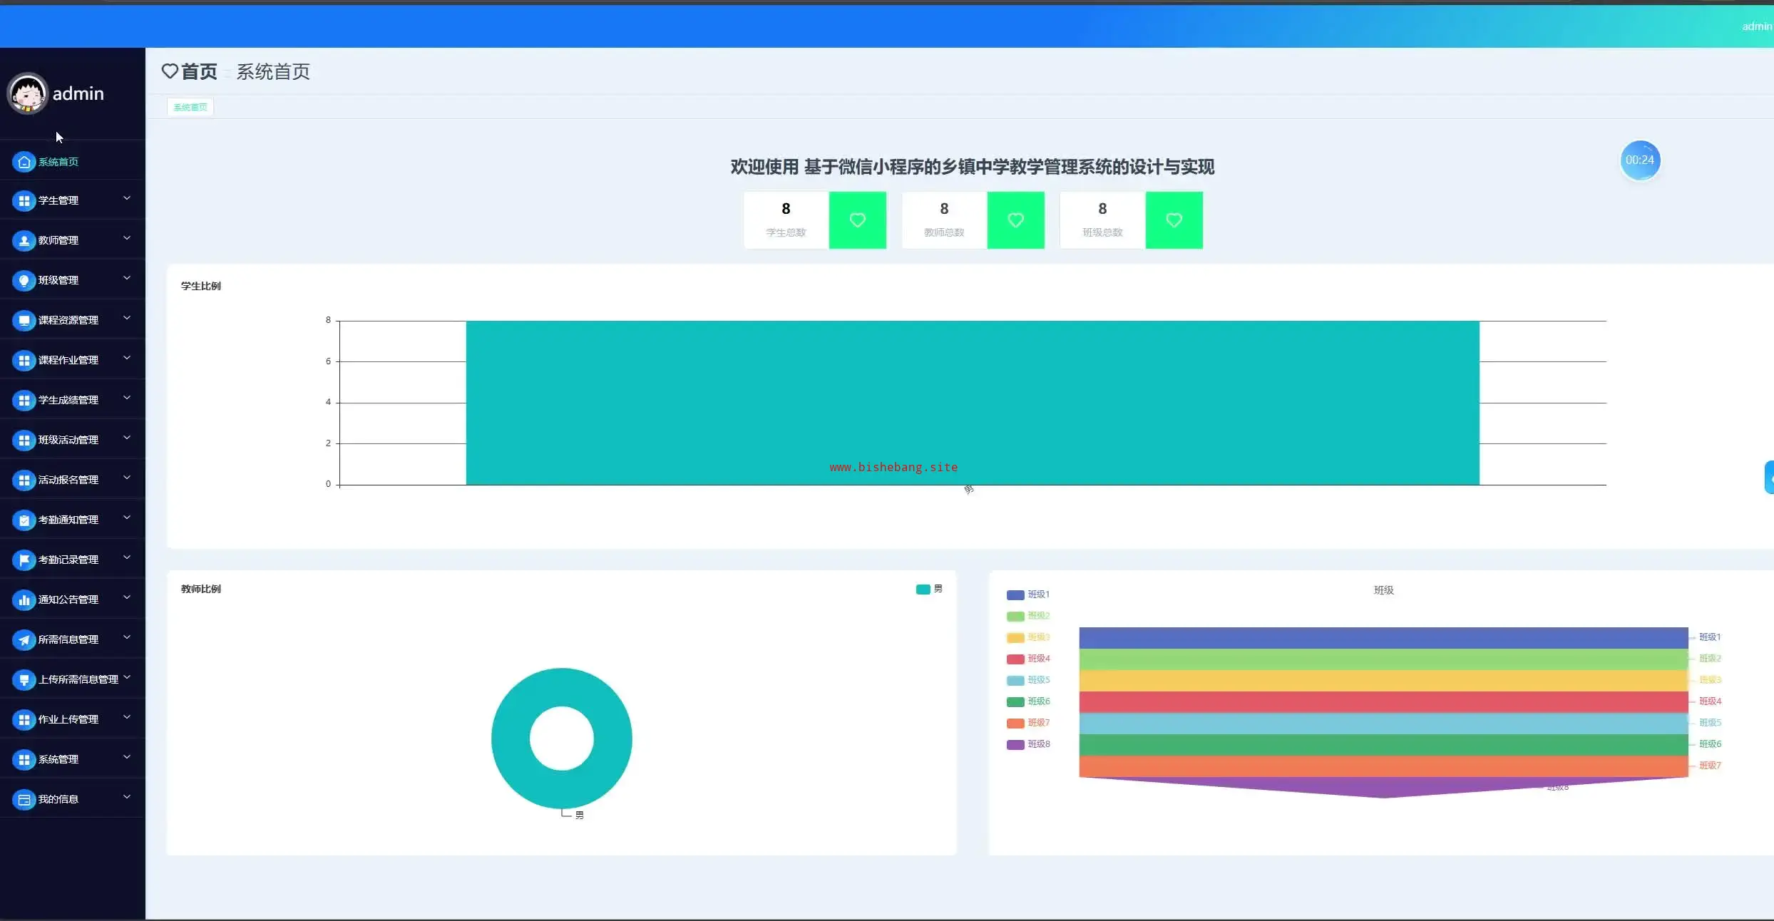Viewport: 1774px width, 921px height.
Task: Click the 通知公告管理 bar chart icon
Action: pyautogui.click(x=24, y=600)
